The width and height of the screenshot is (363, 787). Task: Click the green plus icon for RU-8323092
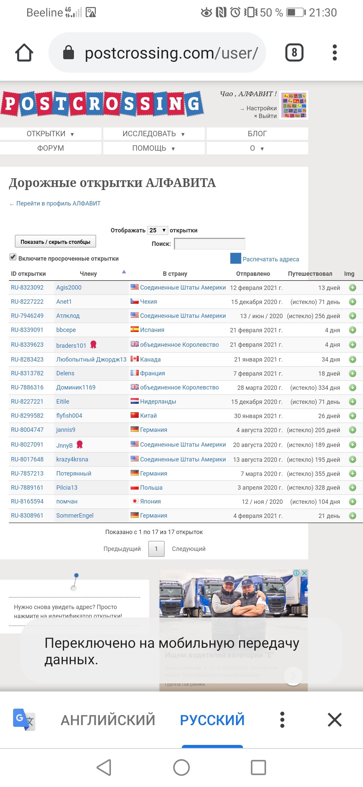352,288
